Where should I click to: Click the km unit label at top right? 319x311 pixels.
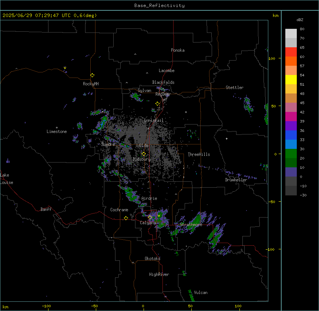click(276, 16)
